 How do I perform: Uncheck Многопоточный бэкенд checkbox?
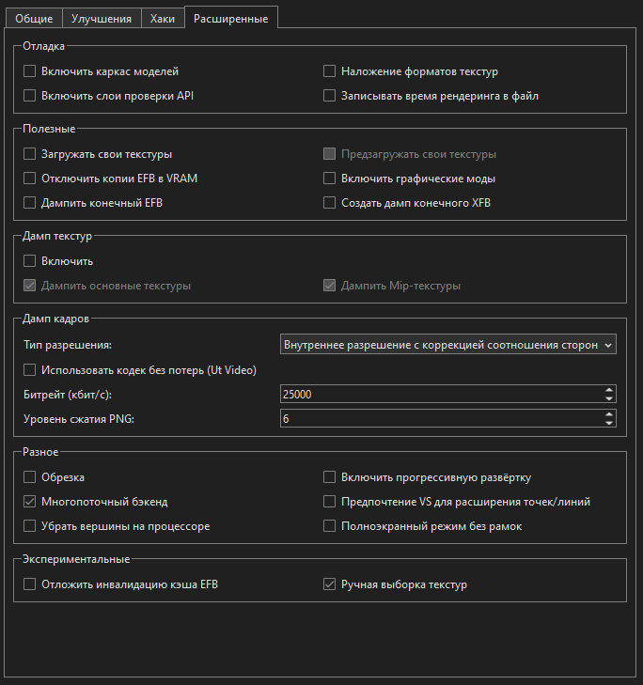pyautogui.click(x=30, y=502)
